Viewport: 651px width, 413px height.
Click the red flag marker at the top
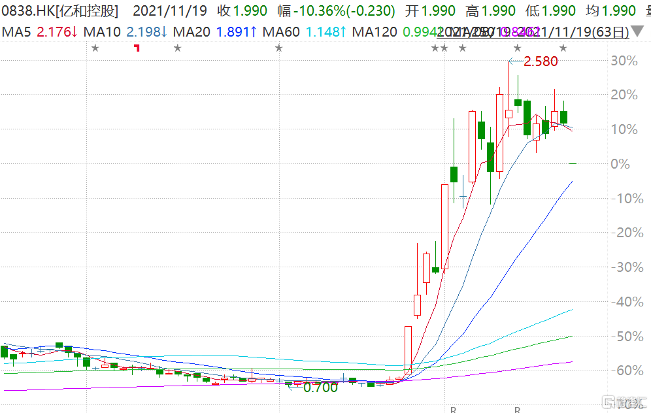point(137,48)
